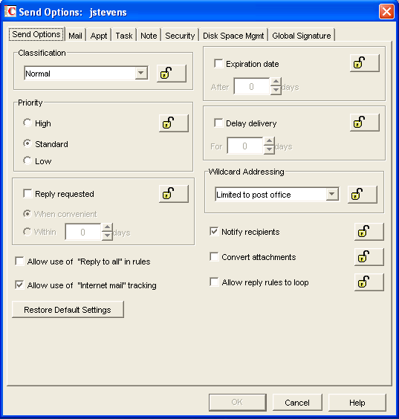Select the Within days radio button

(x=27, y=232)
